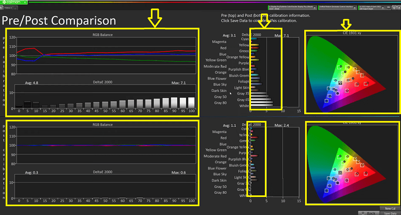This screenshot has height=215, width=401.
Task: Click the 'Moderate Red' label in pre-calibration list
Action: [215, 67]
